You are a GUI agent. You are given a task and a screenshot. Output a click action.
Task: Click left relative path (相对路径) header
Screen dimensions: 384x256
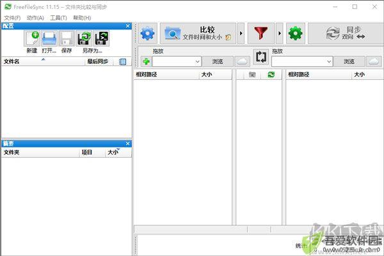pos(166,75)
